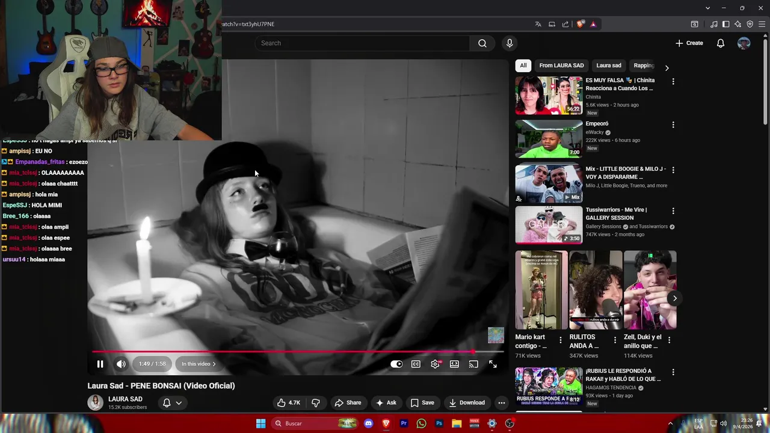Open options for the 'RULITOS ANDA A' short
The width and height of the screenshot is (770, 433).
(x=615, y=340)
